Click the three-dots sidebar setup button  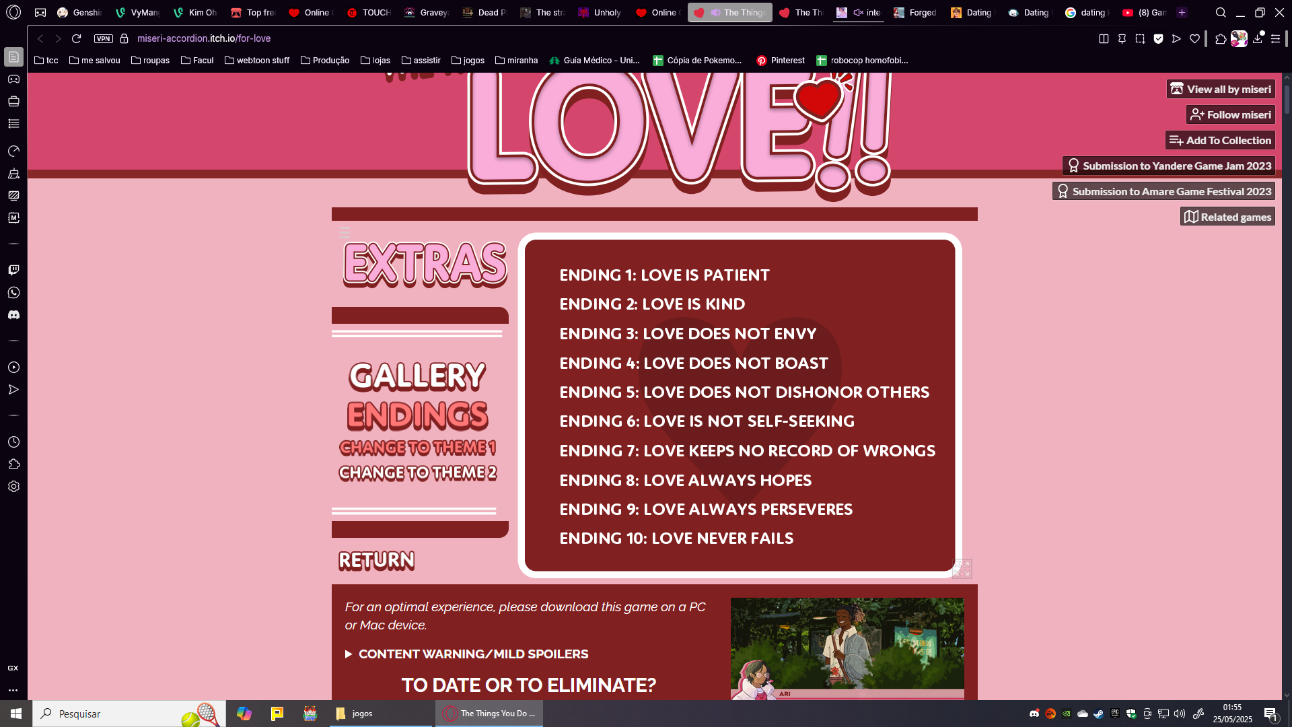[13, 690]
